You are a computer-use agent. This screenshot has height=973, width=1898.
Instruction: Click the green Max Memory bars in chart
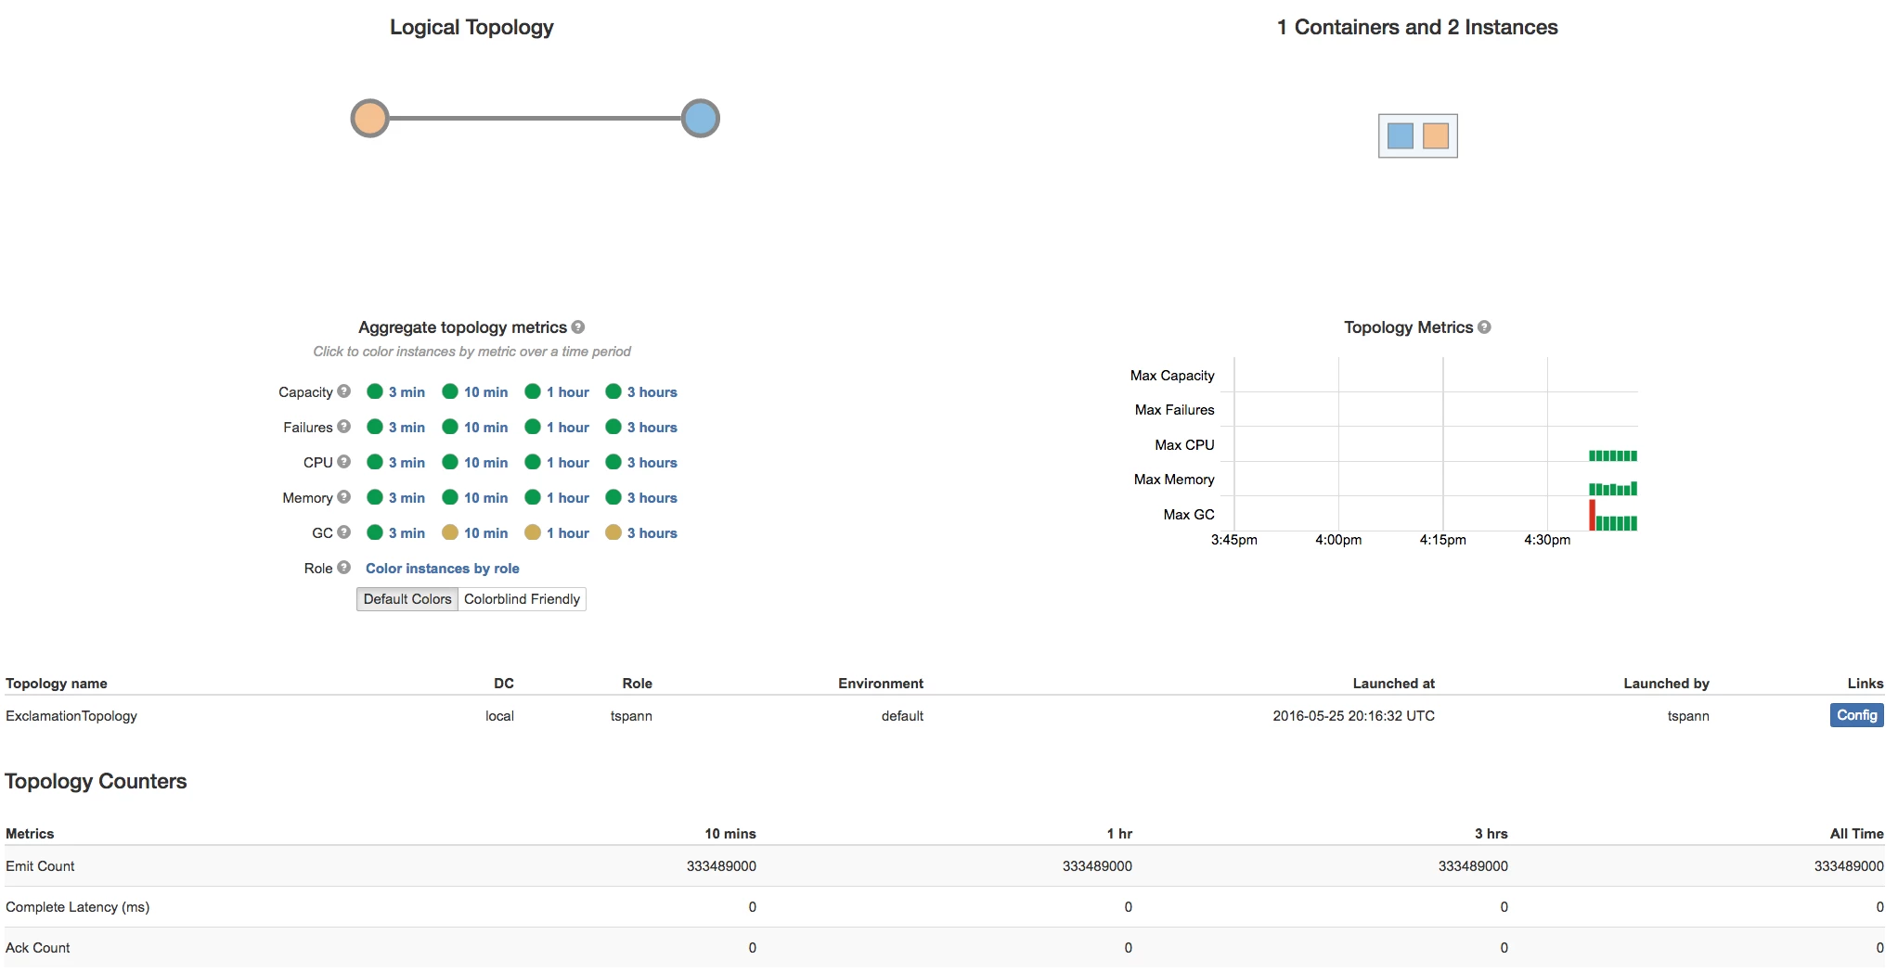[1613, 489]
